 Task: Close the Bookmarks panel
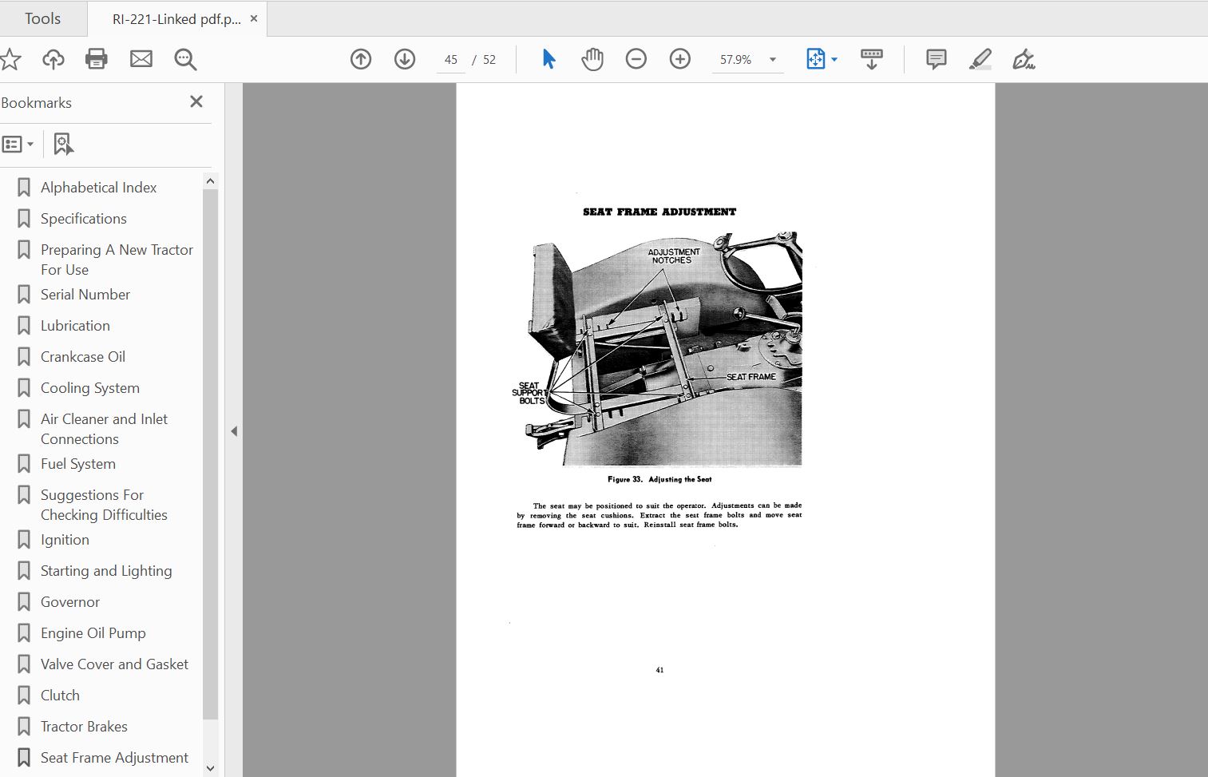pos(196,101)
